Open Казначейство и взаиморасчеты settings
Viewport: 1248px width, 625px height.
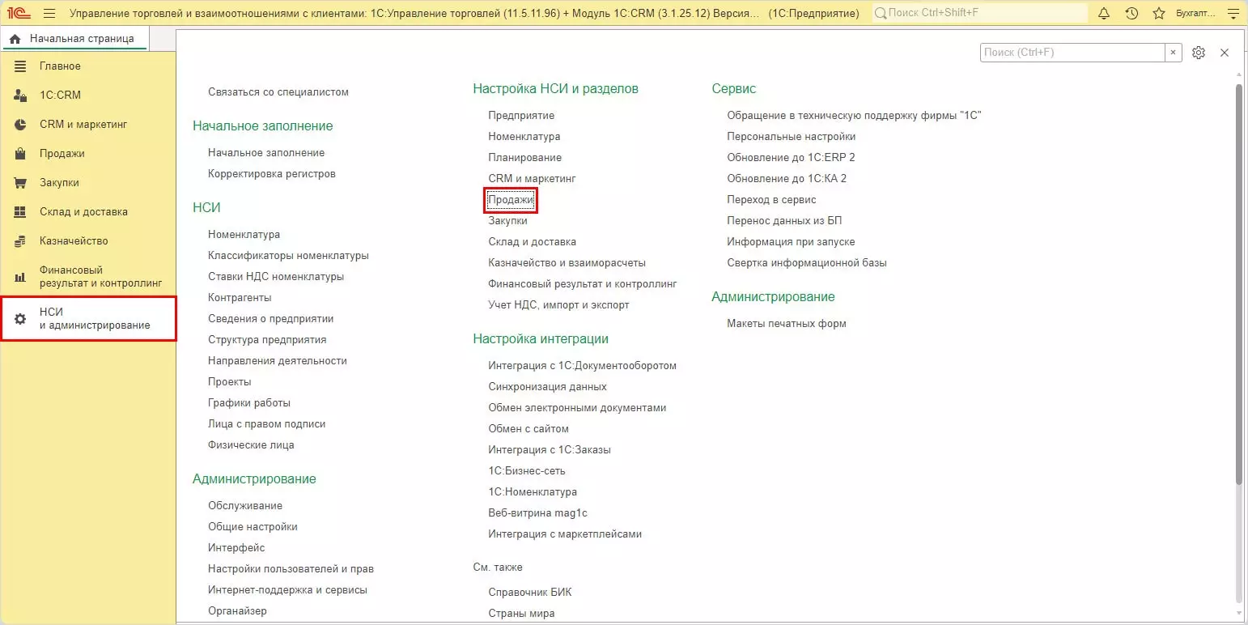click(567, 263)
